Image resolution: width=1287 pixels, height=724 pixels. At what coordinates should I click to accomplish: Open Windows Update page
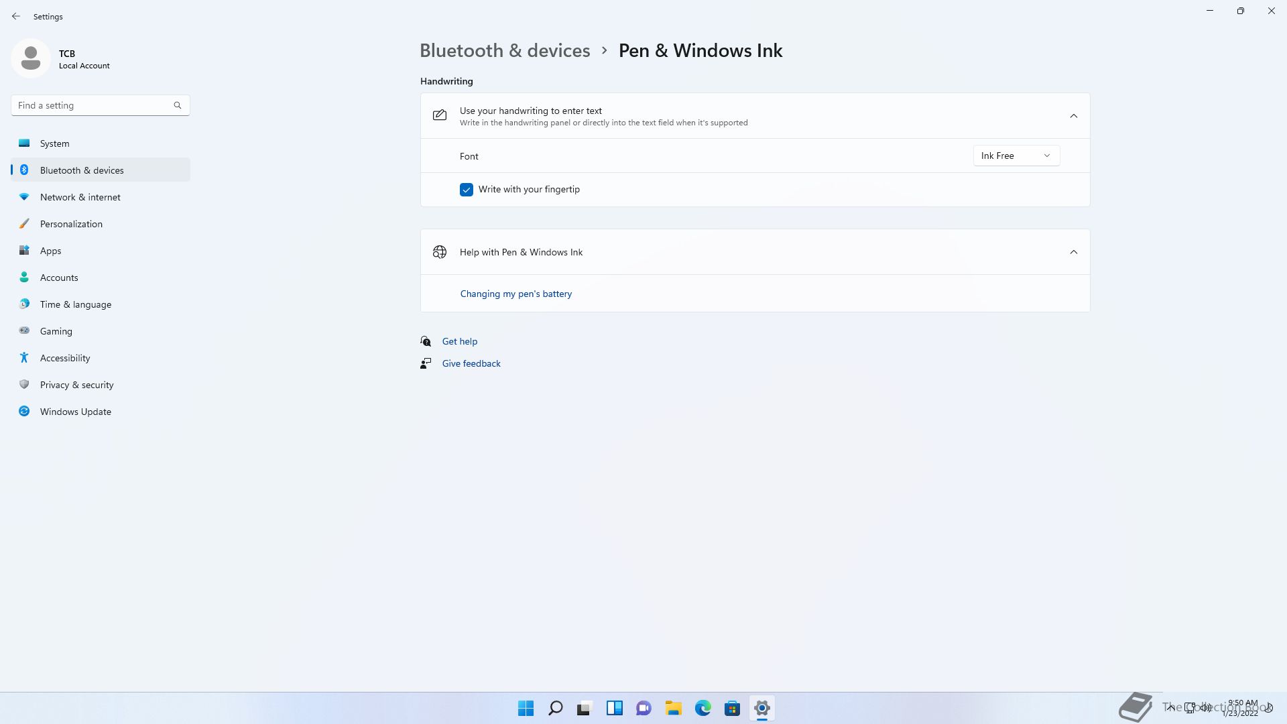(x=101, y=412)
